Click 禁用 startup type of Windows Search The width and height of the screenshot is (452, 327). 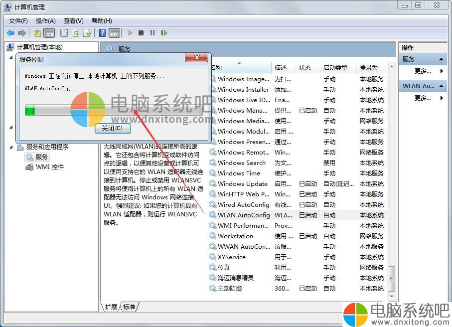pos(329,163)
